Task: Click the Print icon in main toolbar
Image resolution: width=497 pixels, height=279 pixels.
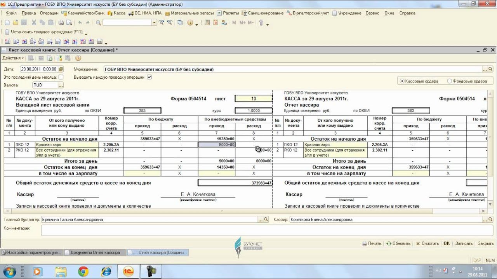Action: coord(61,23)
